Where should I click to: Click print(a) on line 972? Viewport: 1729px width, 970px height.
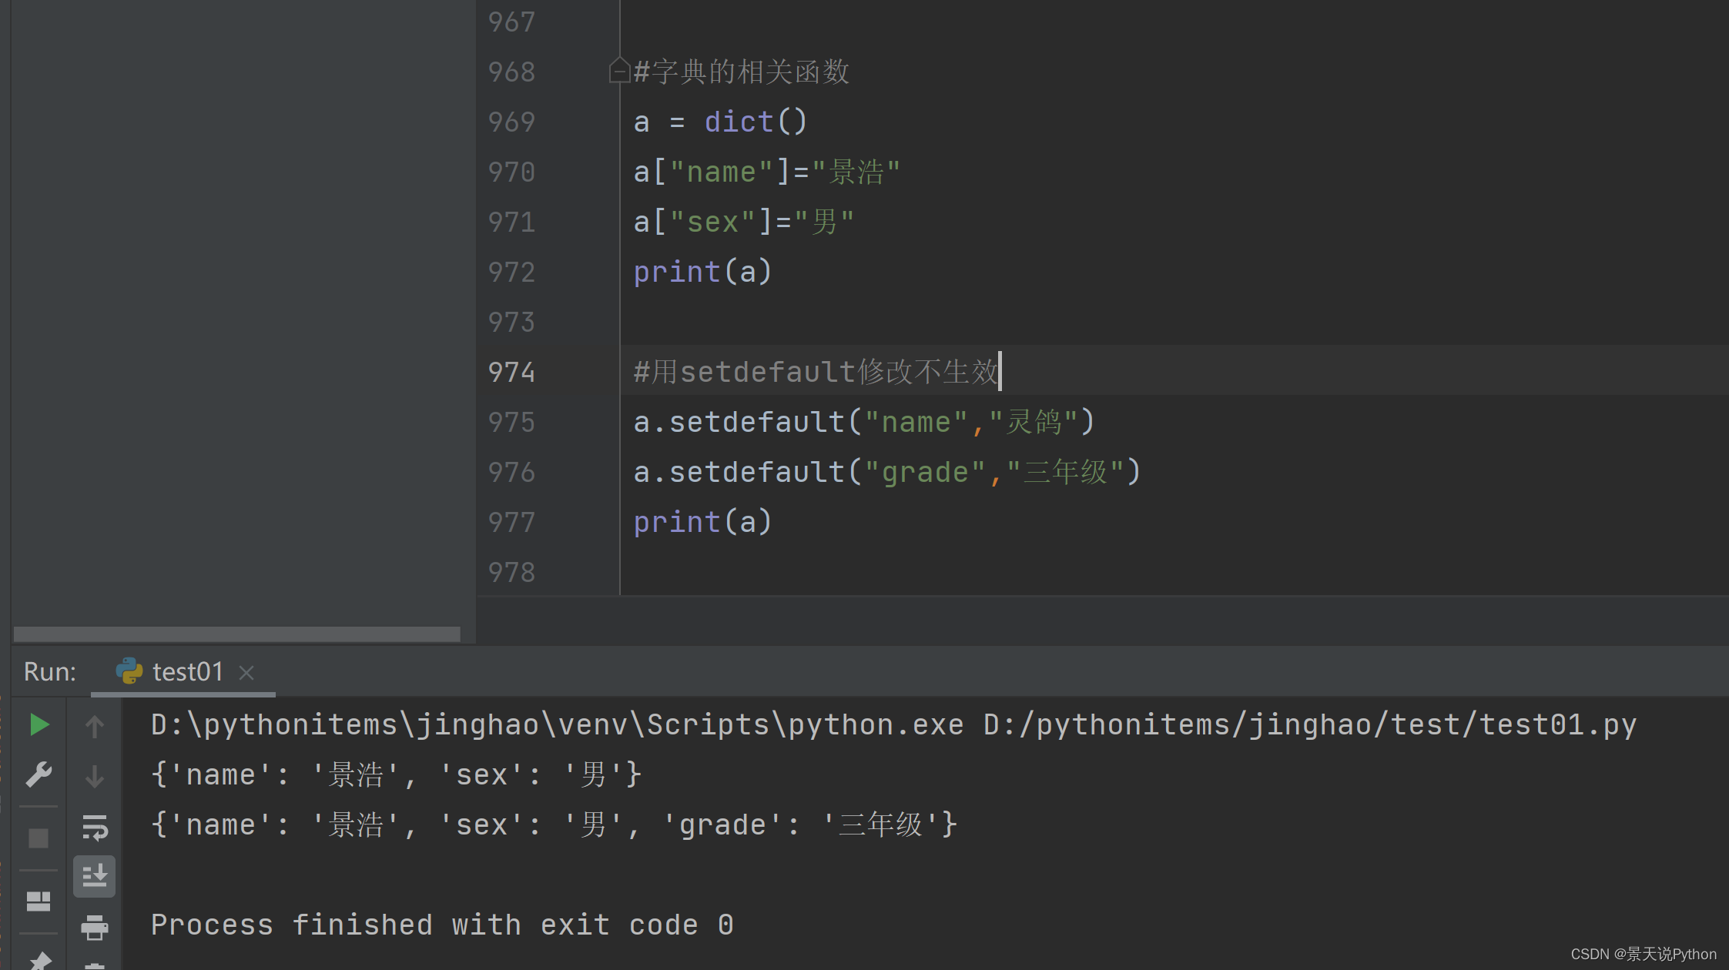click(702, 273)
